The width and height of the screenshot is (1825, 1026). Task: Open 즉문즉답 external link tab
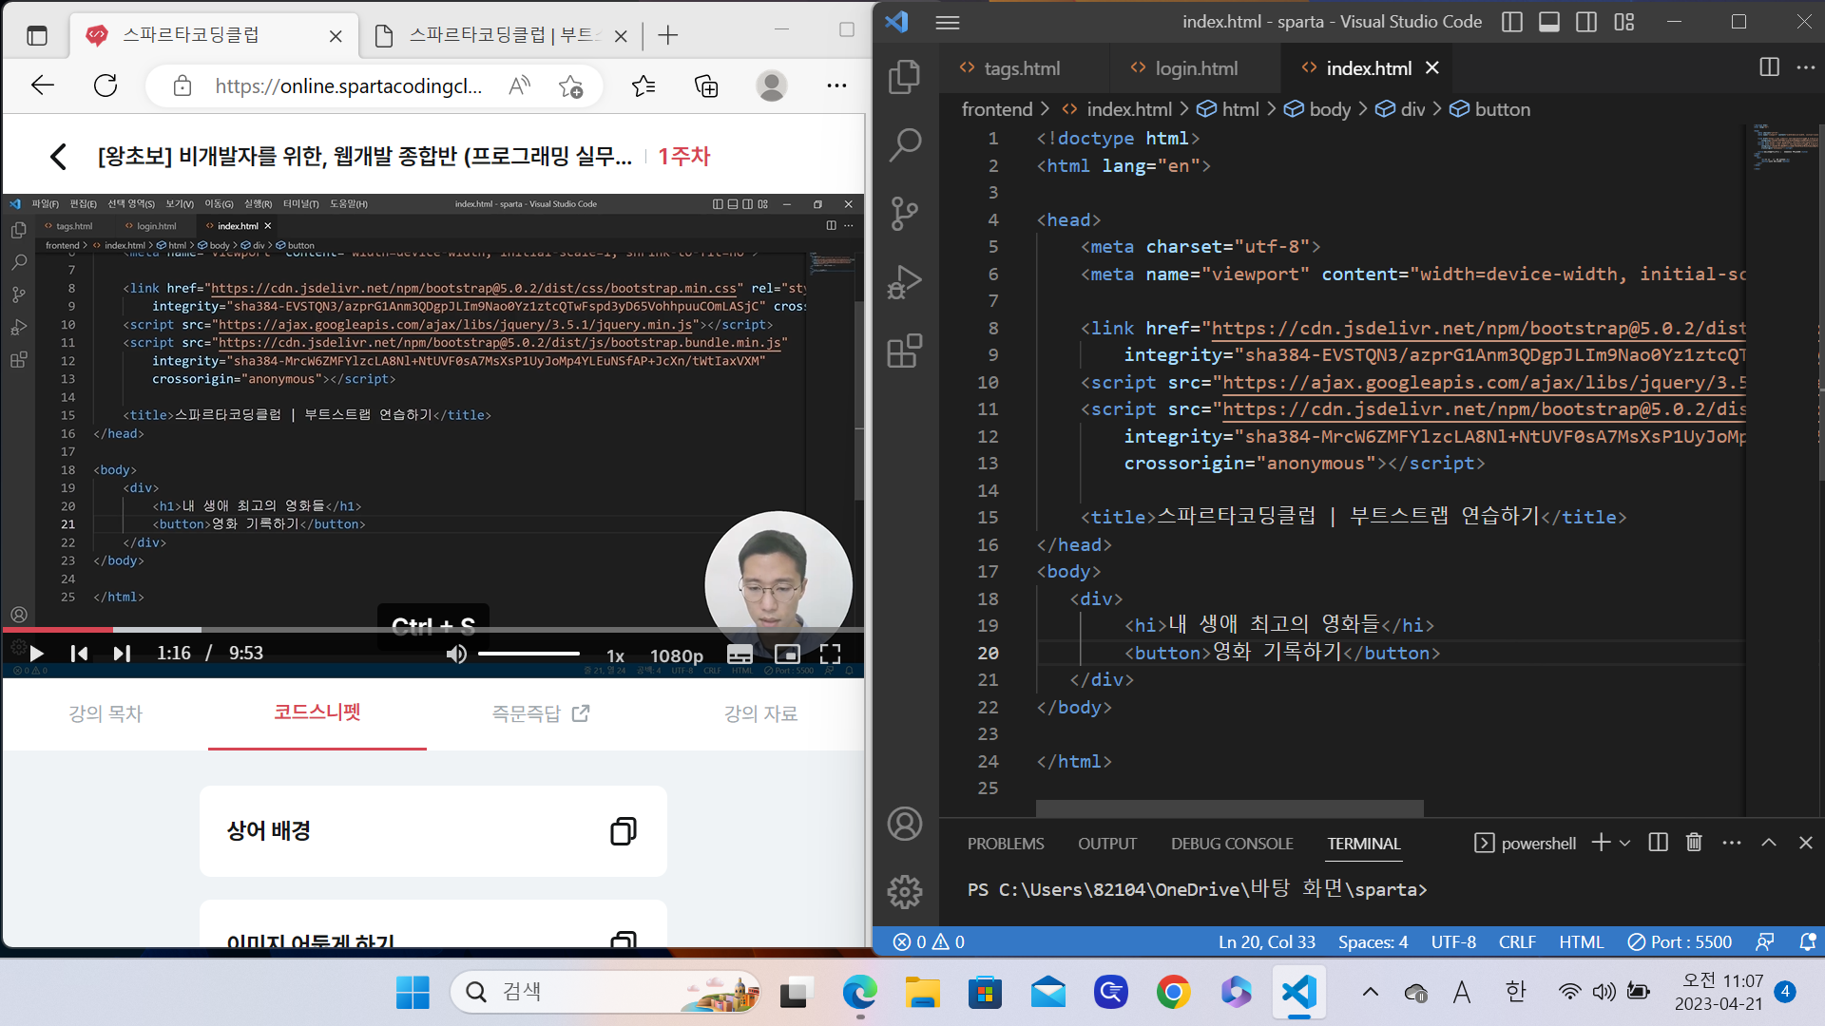coord(540,713)
